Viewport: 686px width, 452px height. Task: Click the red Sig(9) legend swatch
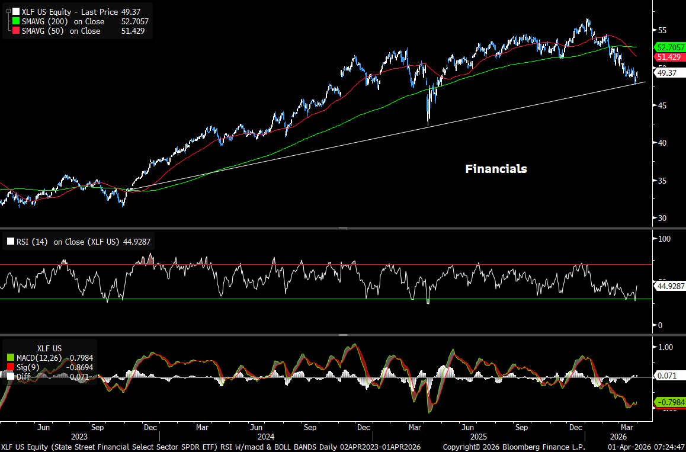[x=9, y=367]
